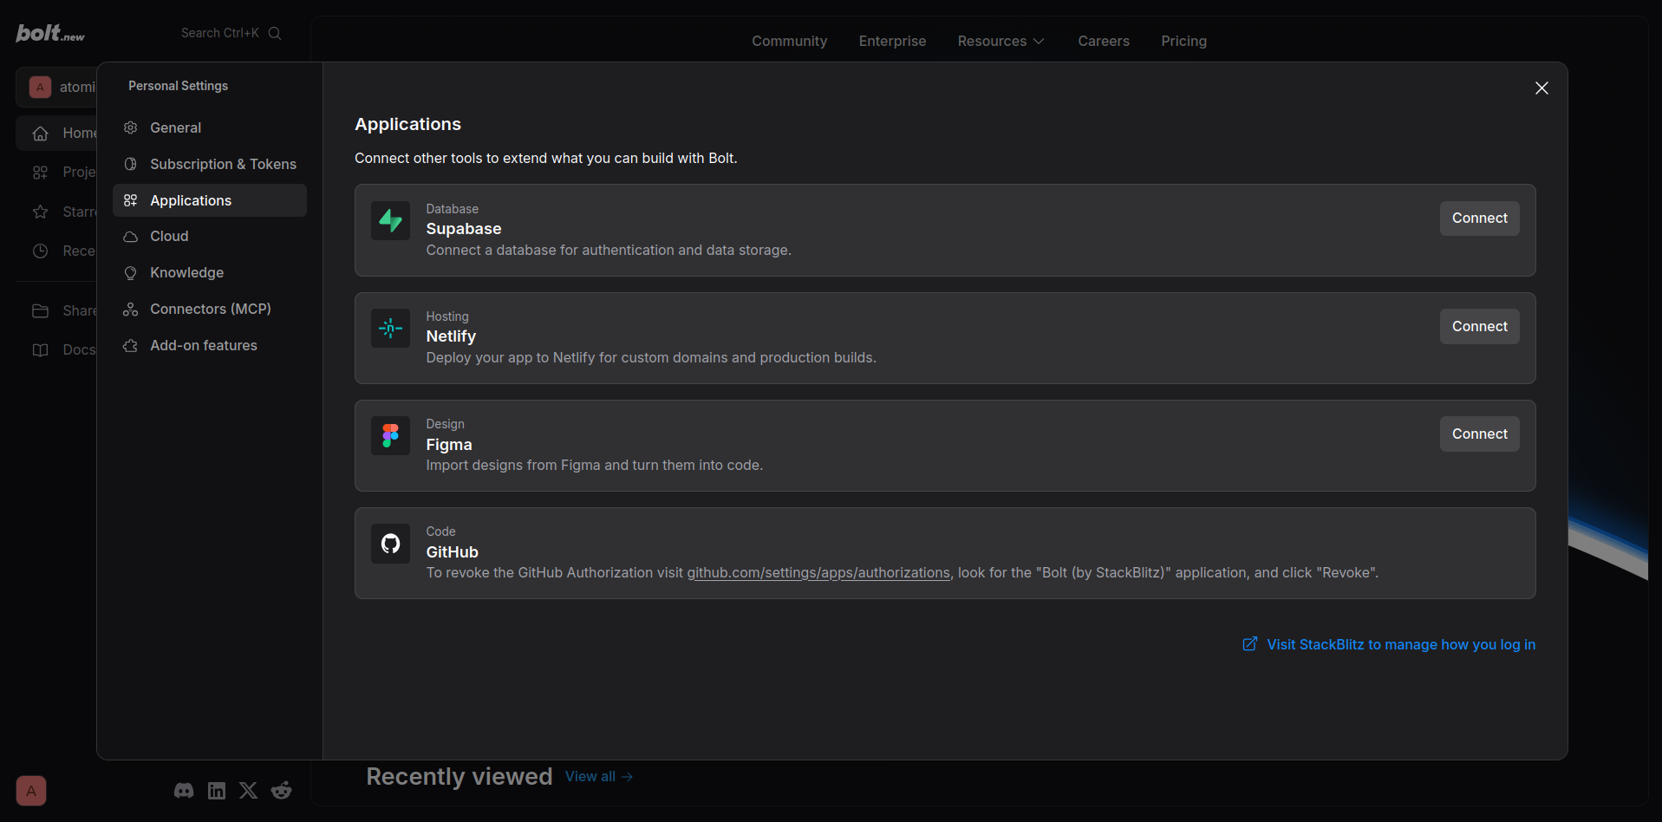Click the Netlify logo icon
The image size is (1662, 822).
(x=390, y=329)
